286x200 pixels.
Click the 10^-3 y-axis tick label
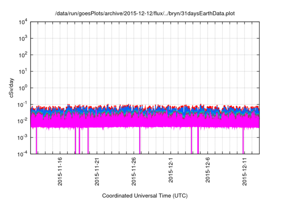22,137
